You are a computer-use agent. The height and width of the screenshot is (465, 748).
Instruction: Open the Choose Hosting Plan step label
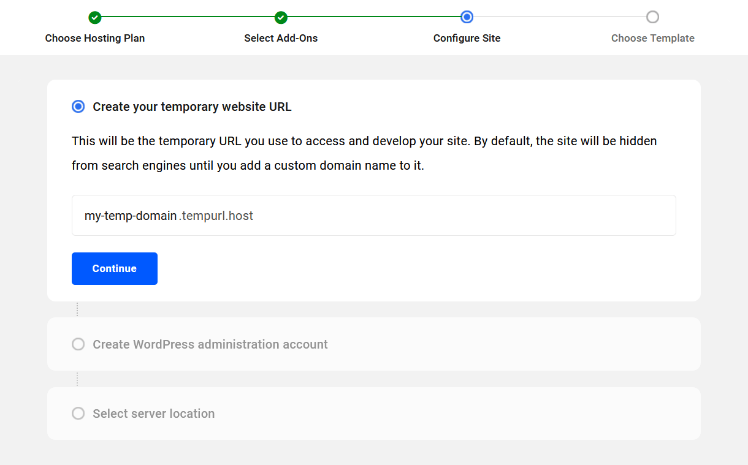tap(95, 38)
